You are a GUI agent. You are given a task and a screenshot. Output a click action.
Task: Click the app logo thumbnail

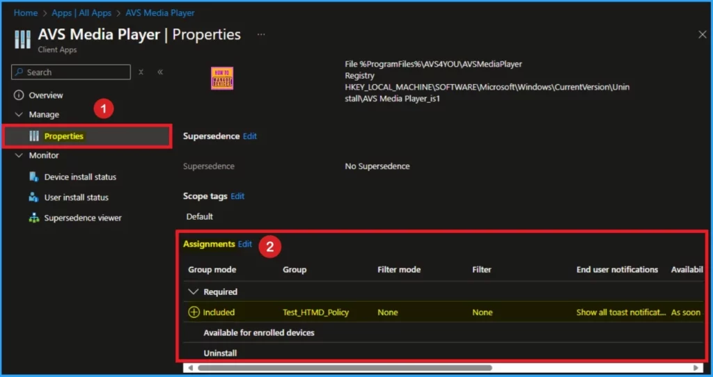[x=222, y=78]
